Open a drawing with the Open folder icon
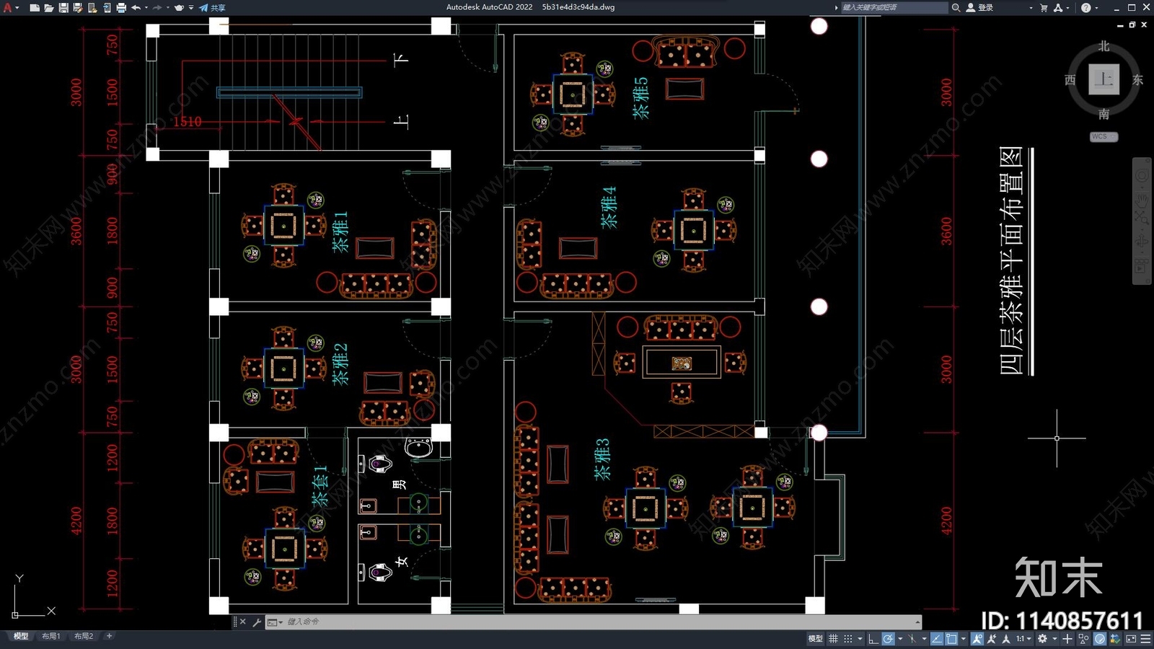1154x649 pixels. [x=49, y=7]
